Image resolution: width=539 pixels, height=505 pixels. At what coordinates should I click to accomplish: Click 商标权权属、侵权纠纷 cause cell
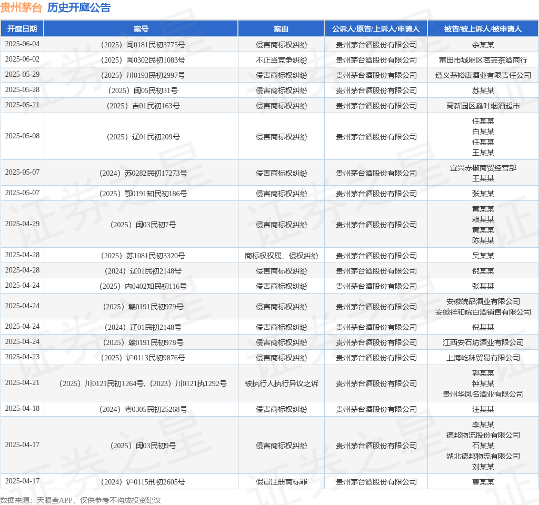click(x=281, y=256)
